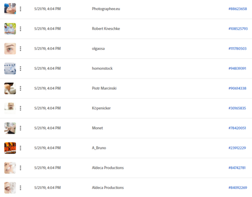The width and height of the screenshot is (252, 197).
Task: Open more options for Photographee.eu row
Action: pos(21,9)
